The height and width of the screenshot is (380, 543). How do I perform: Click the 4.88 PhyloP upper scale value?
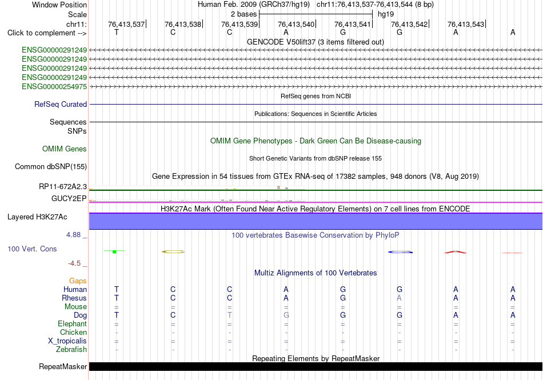coord(73,235)
